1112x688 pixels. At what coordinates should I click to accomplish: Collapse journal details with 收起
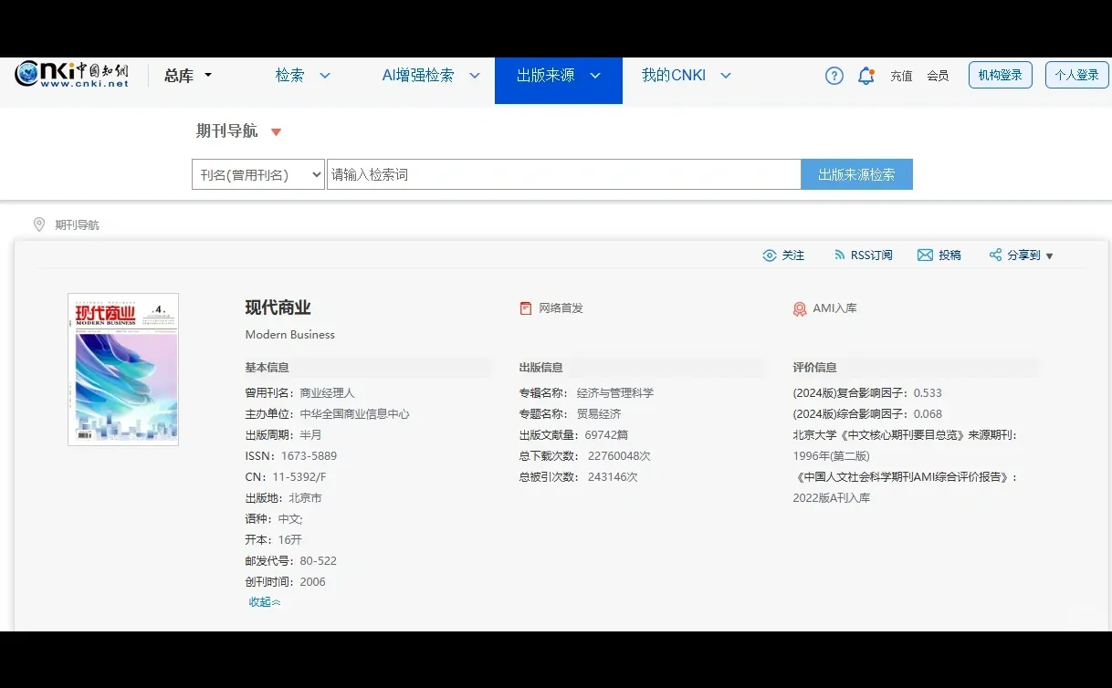[265, 601]
